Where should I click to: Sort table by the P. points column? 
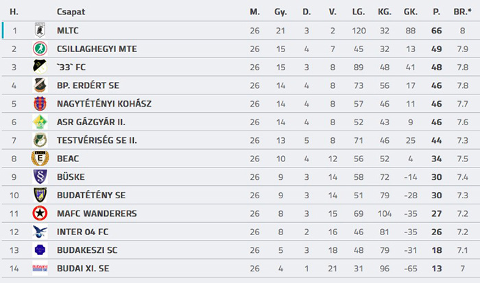(x=437, y=12)
